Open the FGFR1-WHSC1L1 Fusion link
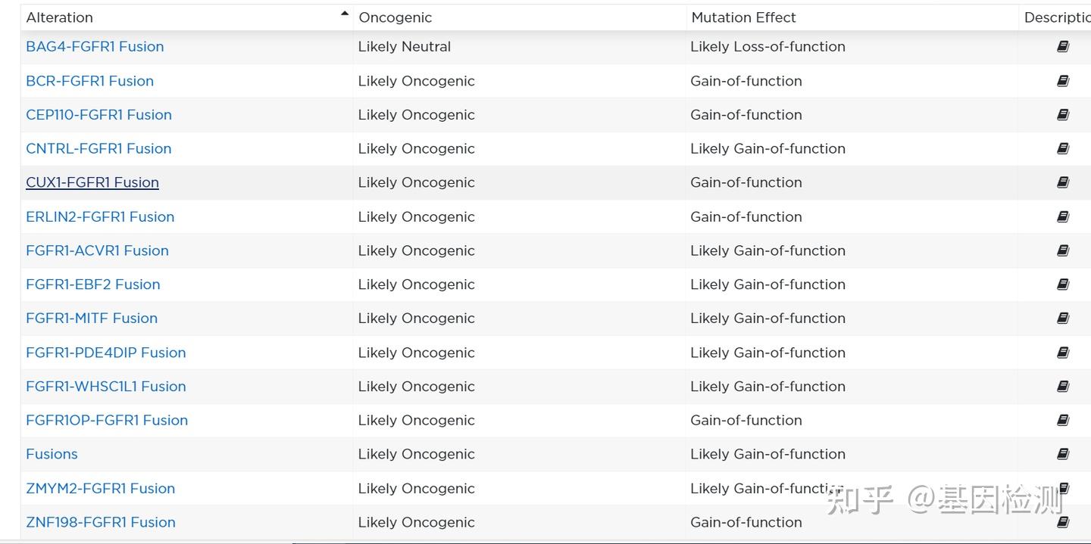 106,387
